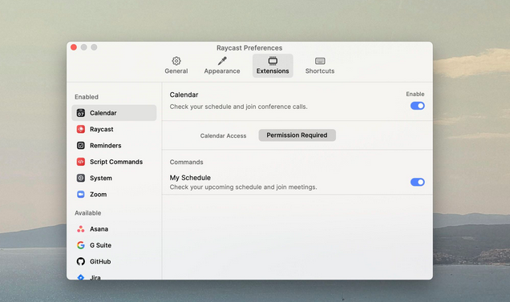The width and height of the screenshot is (510, 302).
Task: Click the Calendar heading in detail pane
Action: (184, 95)
